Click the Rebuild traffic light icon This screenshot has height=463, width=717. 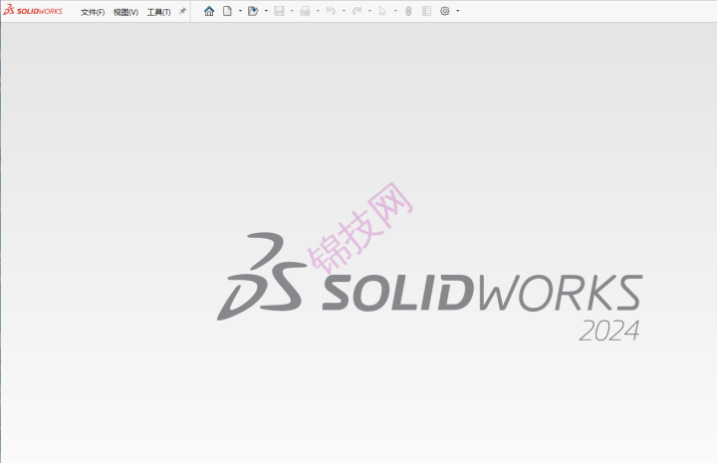click(x=408, y=11)
